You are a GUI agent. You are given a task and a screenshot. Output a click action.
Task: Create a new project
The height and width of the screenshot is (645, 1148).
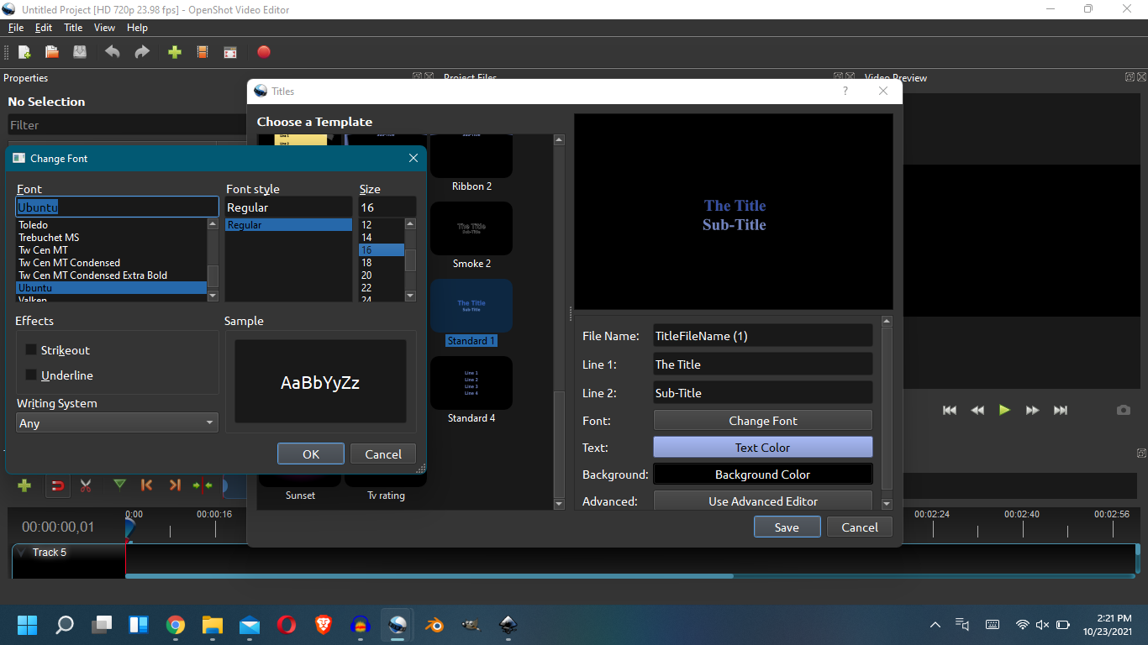[x=24, y=52]
